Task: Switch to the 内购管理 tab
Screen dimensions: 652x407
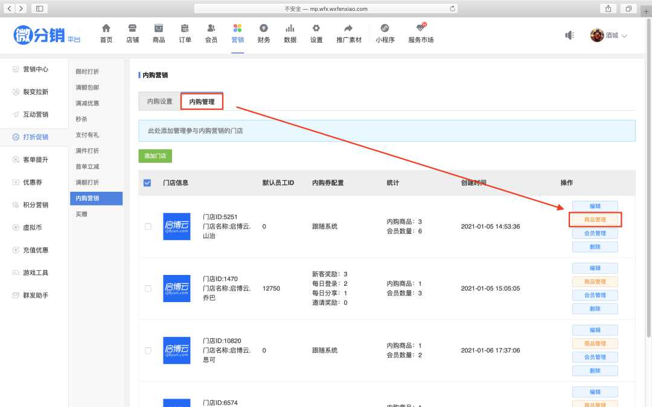Action: (202, 101)
